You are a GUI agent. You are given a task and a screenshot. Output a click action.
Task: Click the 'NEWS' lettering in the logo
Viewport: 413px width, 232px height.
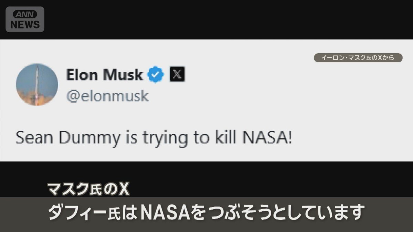(25, 24)
